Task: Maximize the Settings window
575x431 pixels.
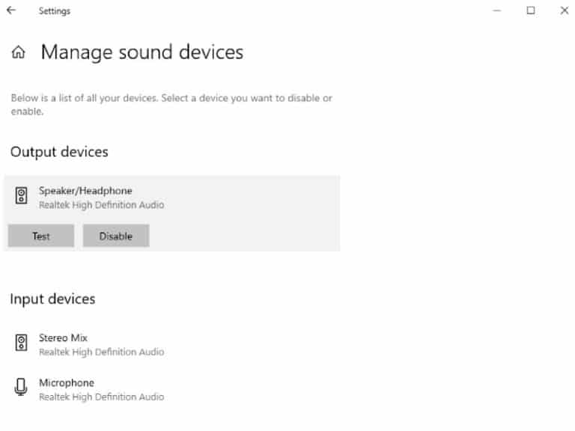Action: [x=531, y=10]
